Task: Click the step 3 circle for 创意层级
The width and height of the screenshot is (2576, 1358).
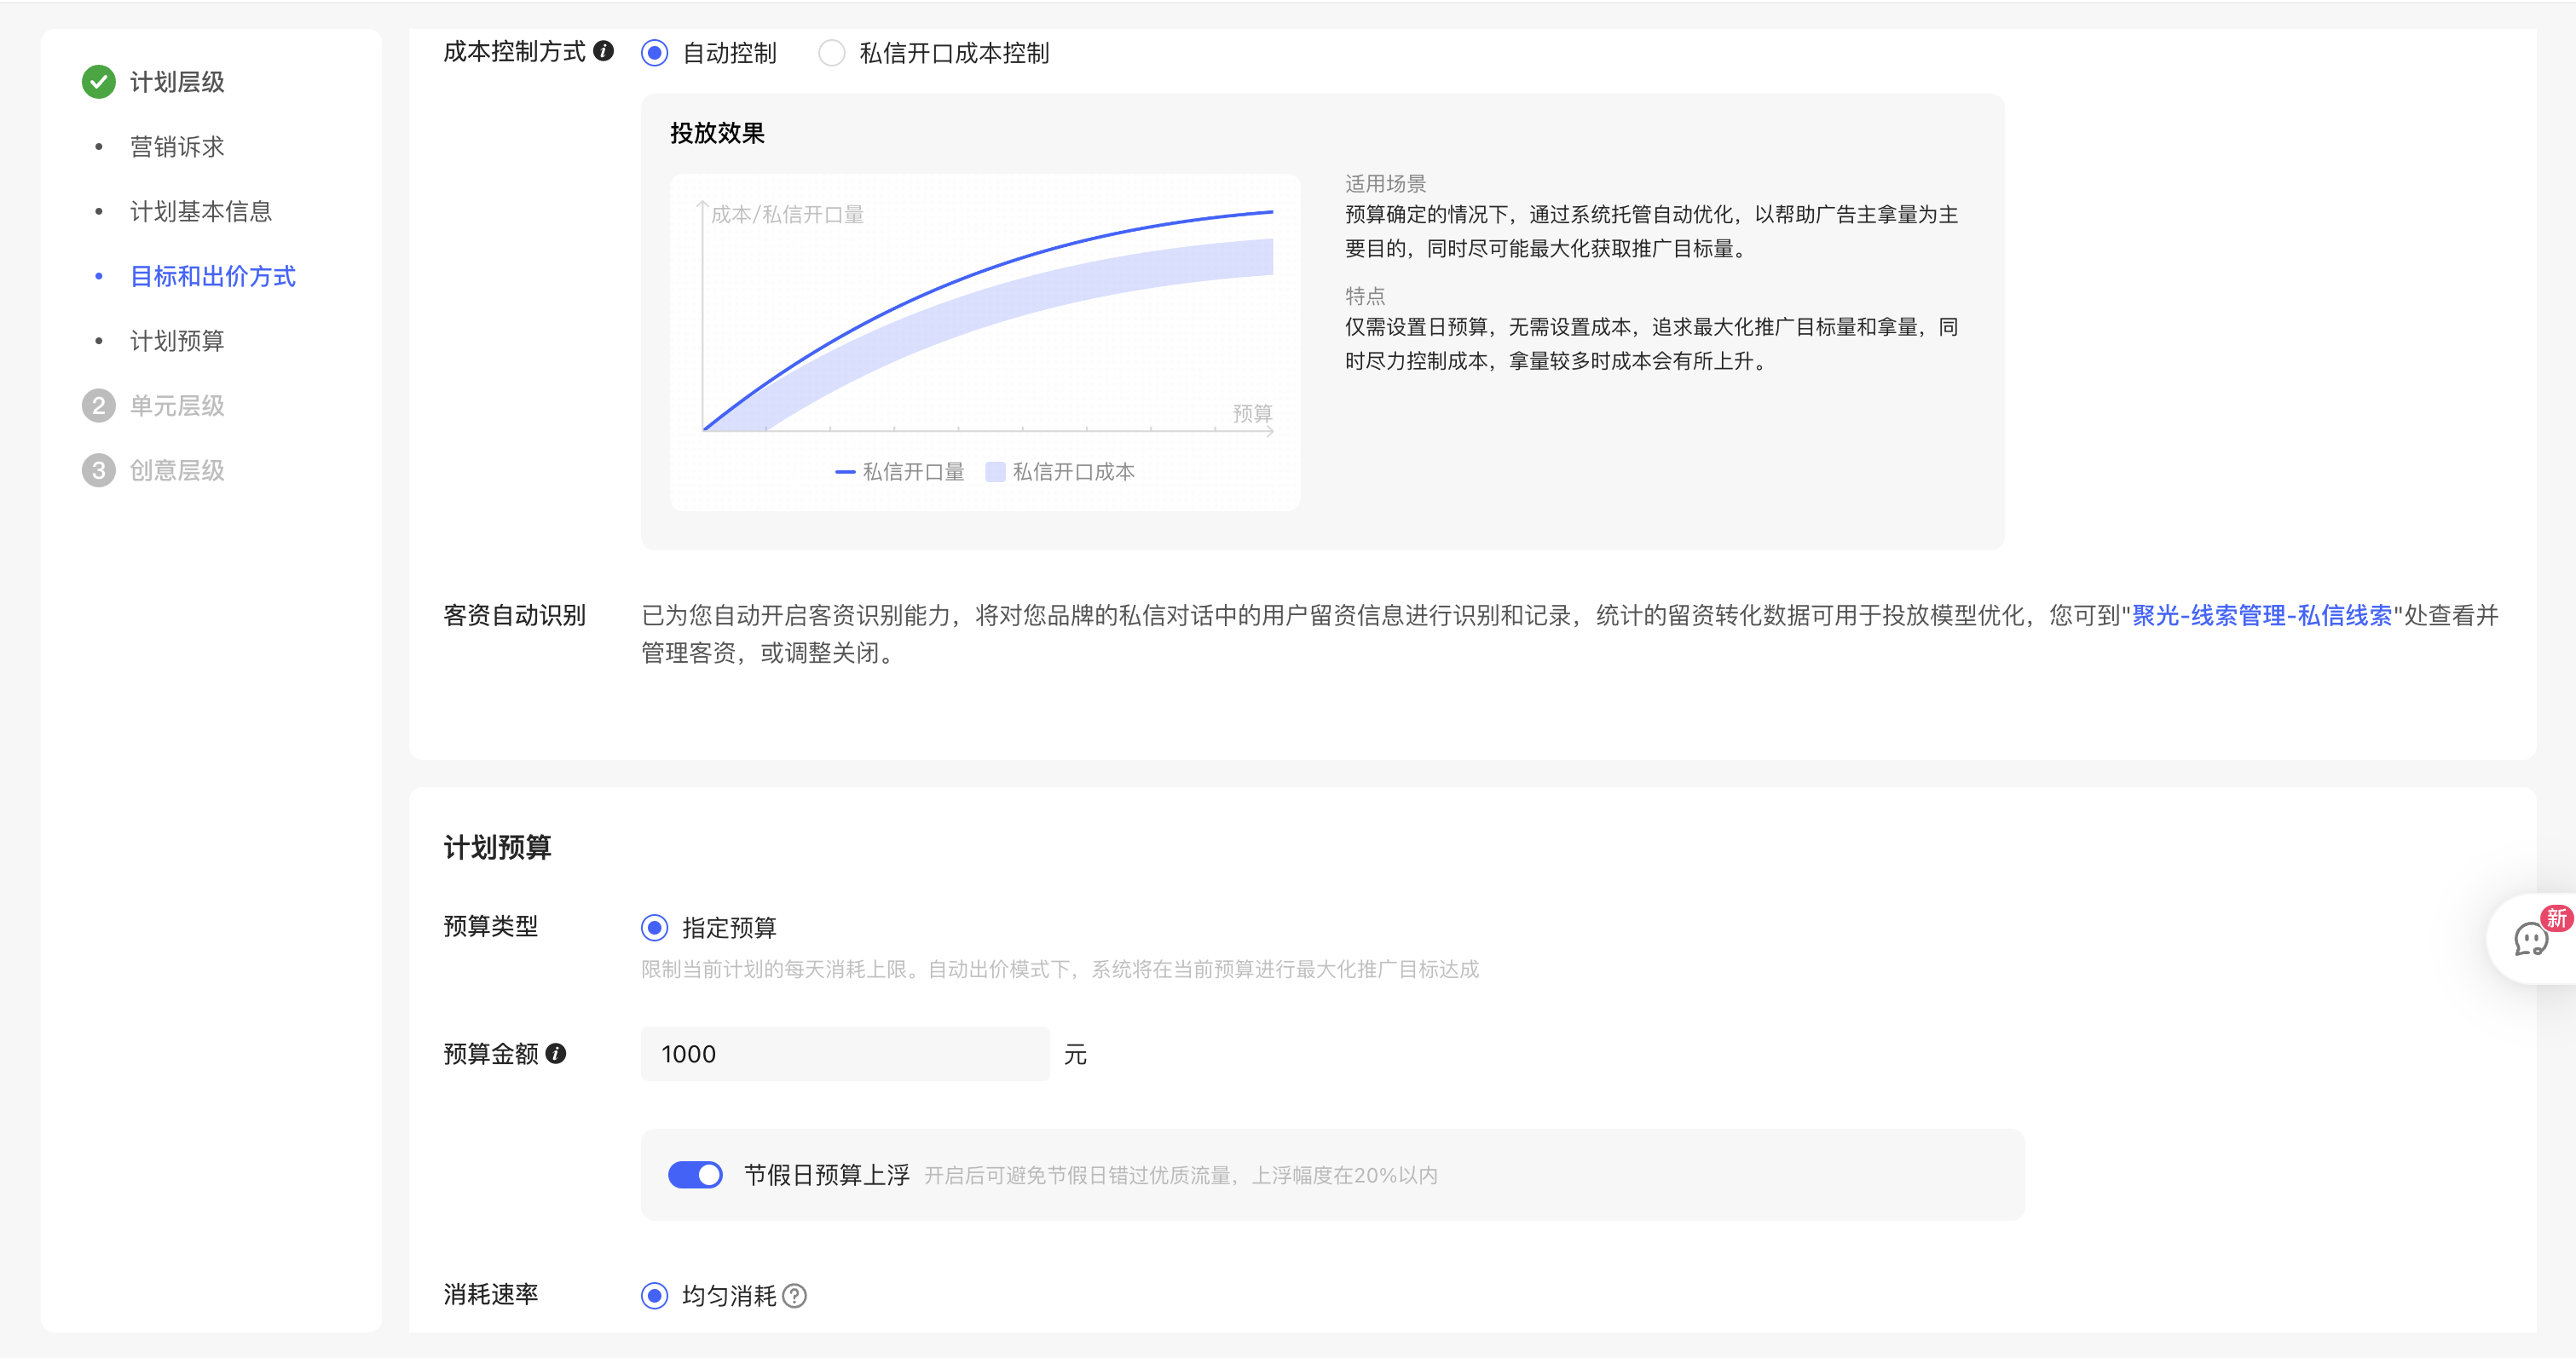Action: (98, 470)
